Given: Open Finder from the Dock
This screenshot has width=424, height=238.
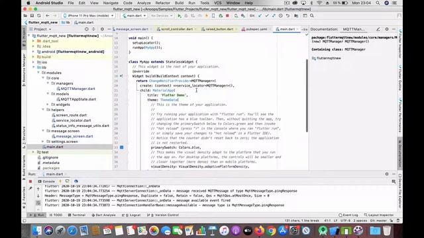Looking at the screenshot, I should (37, 231).
